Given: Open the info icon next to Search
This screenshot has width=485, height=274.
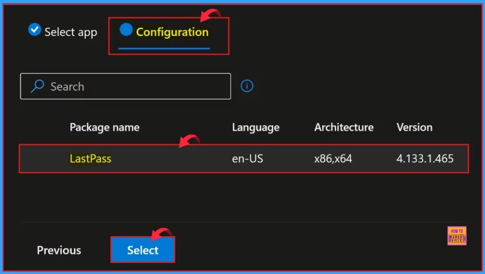Looking at the screenshot, I should coord(247,86).
